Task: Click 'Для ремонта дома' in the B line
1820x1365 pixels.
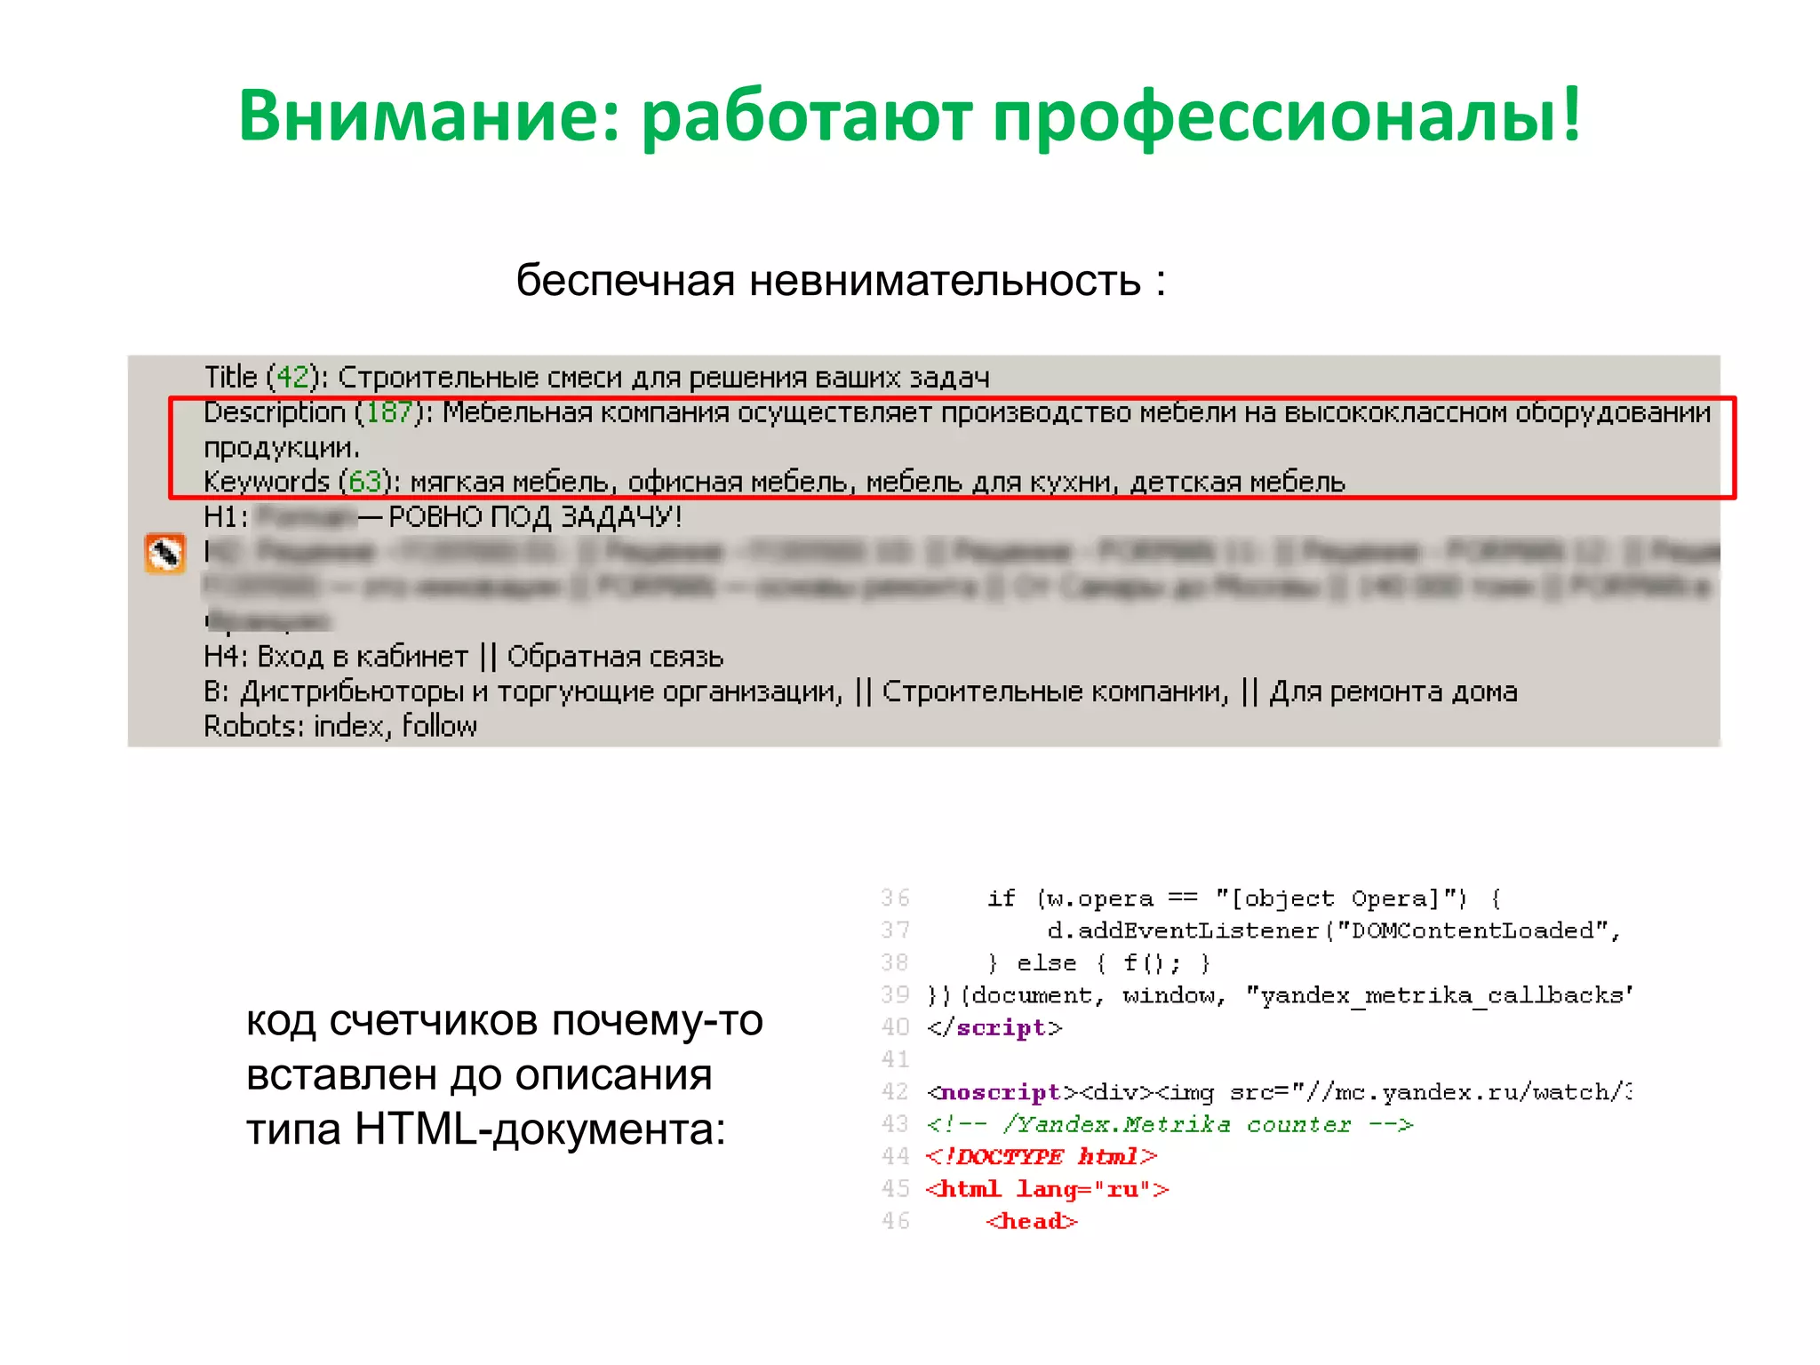Action: tap(1393, 691)
